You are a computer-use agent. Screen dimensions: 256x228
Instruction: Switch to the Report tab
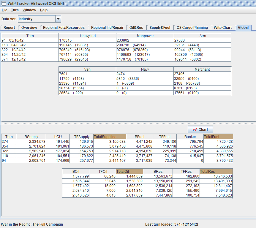pos(9,28)
